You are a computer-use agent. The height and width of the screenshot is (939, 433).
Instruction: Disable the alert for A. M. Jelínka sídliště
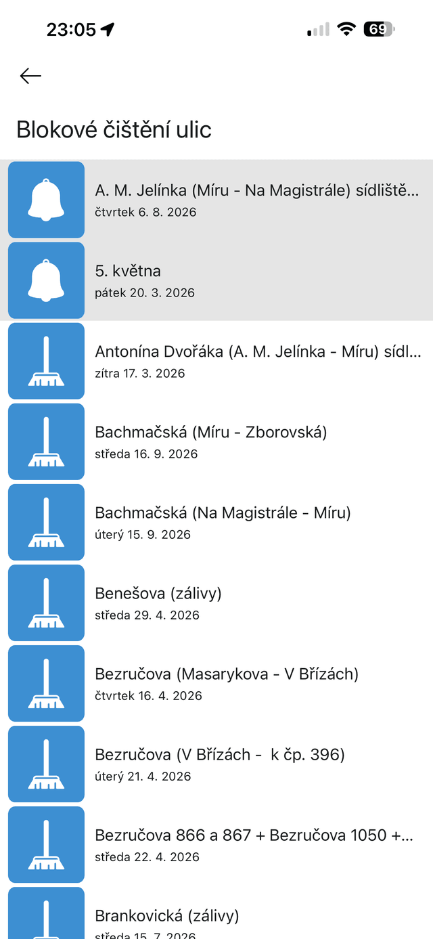click(x=46, y=200)
